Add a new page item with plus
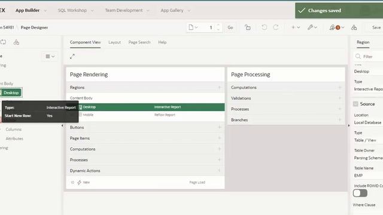Image resolution: width=383 pixels, height=215 pixels. [x=219, y=138]
